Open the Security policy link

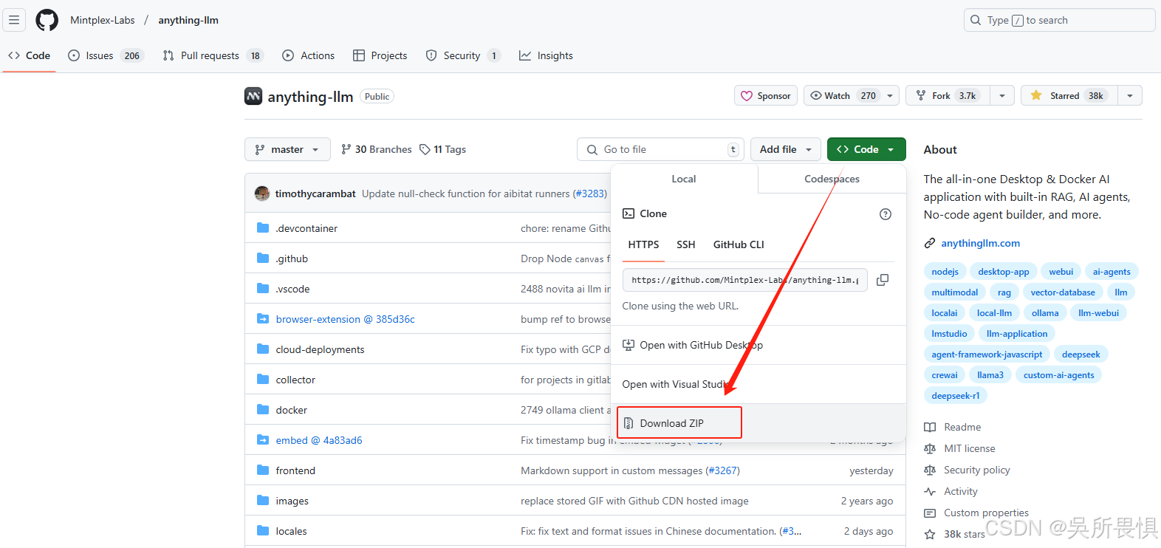976,470
